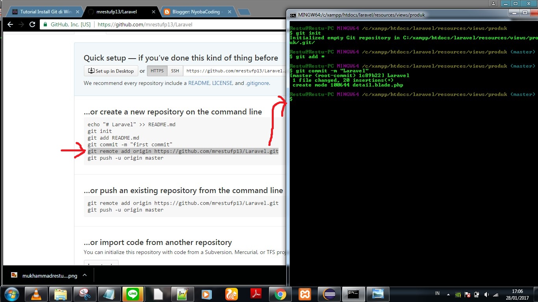Select the SSH clone option
This screenshot has height=302, width=538.
pyautogui.click(x=175, y=71)
